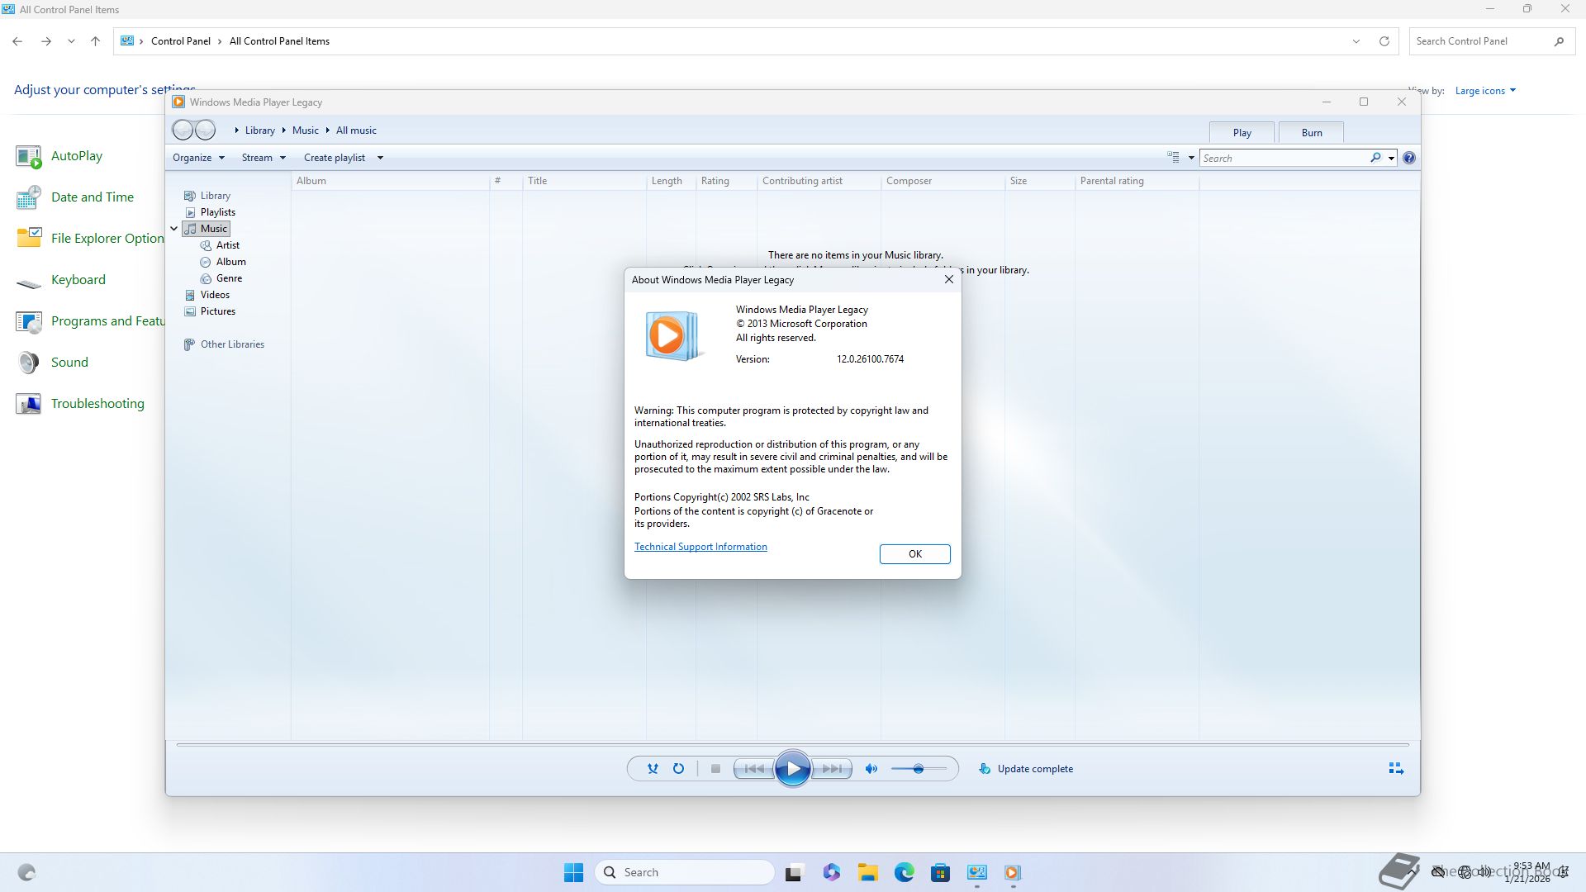Open the Technical Support Information link
This screenshot has height=892, width=1586.
tap(700, 547)
